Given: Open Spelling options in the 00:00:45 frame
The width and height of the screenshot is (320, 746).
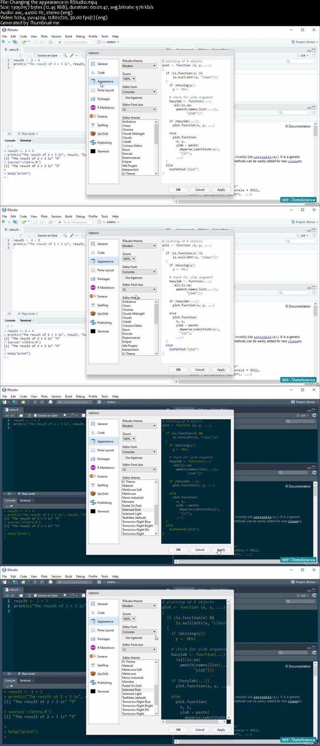Looking at the screenshot, I should click(103, 305).
